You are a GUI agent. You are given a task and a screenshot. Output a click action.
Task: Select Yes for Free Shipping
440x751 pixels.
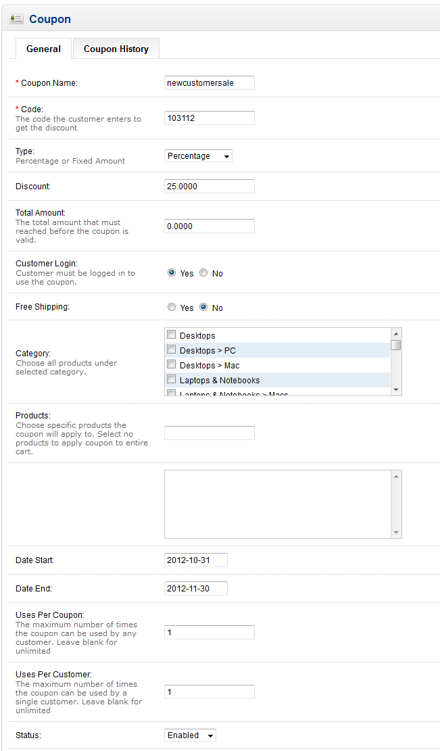(172, 308)
